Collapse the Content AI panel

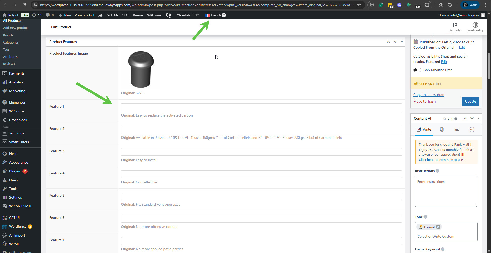pos(478,118)
